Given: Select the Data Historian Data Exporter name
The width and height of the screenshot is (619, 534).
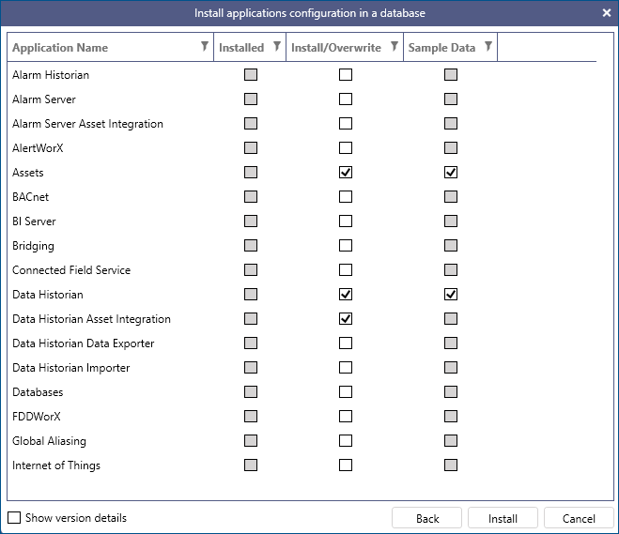Looking at the screenshot, I should pyautogui.click(x=84, y=343).
